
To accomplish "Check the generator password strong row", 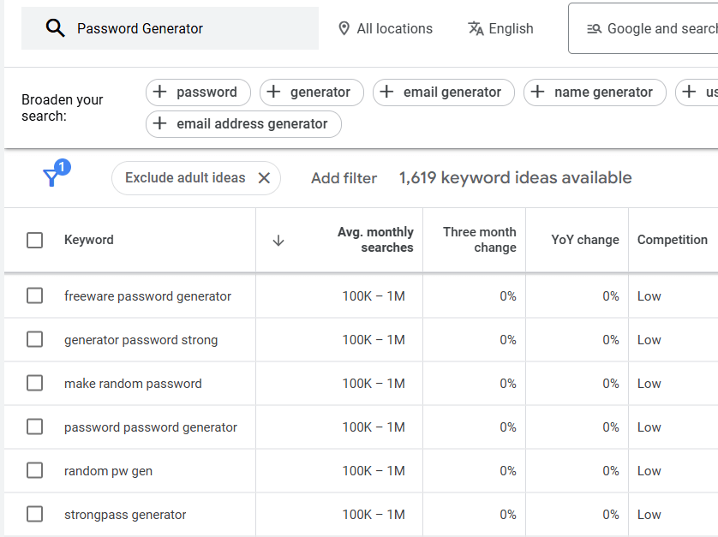I will click(x=35, y=340).
